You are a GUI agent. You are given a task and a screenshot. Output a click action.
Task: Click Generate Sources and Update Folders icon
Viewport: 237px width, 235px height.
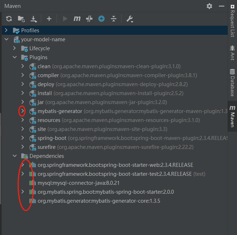pyautogui.click(x=21, y=19)
